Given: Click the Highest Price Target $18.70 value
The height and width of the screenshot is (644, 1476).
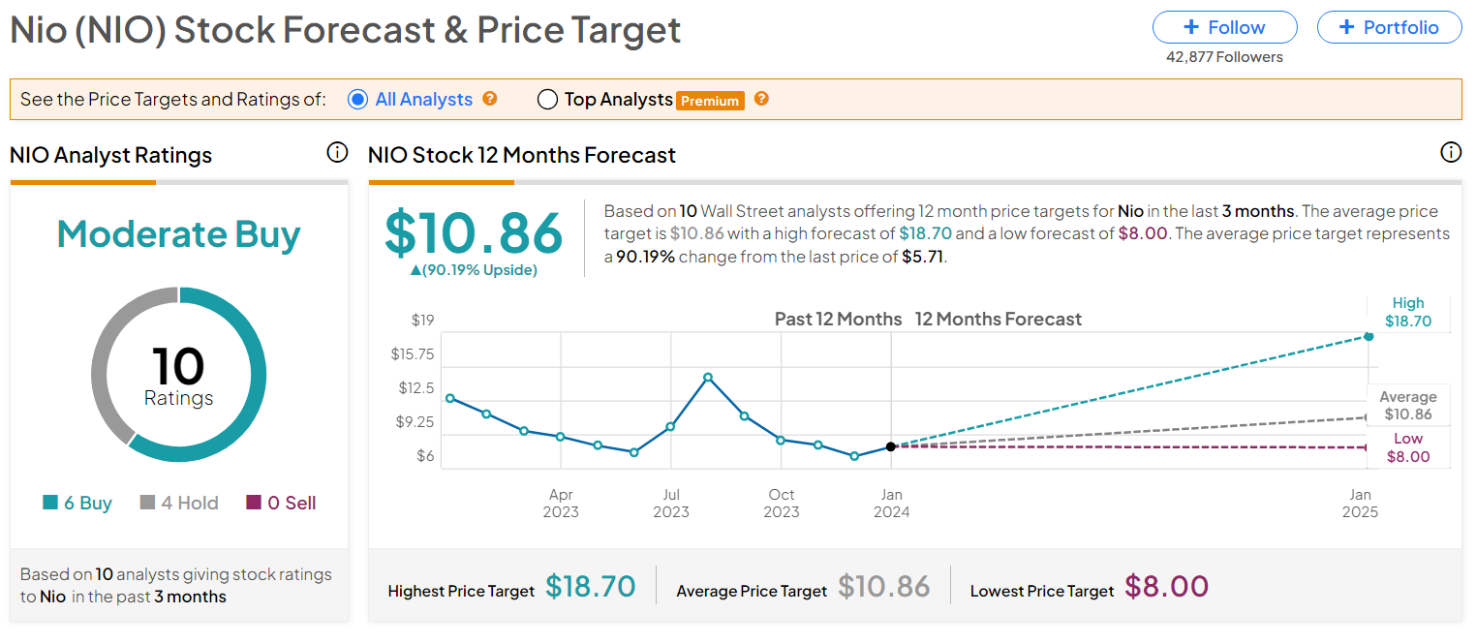Looking at the screenshot, I should pos(590,586).
